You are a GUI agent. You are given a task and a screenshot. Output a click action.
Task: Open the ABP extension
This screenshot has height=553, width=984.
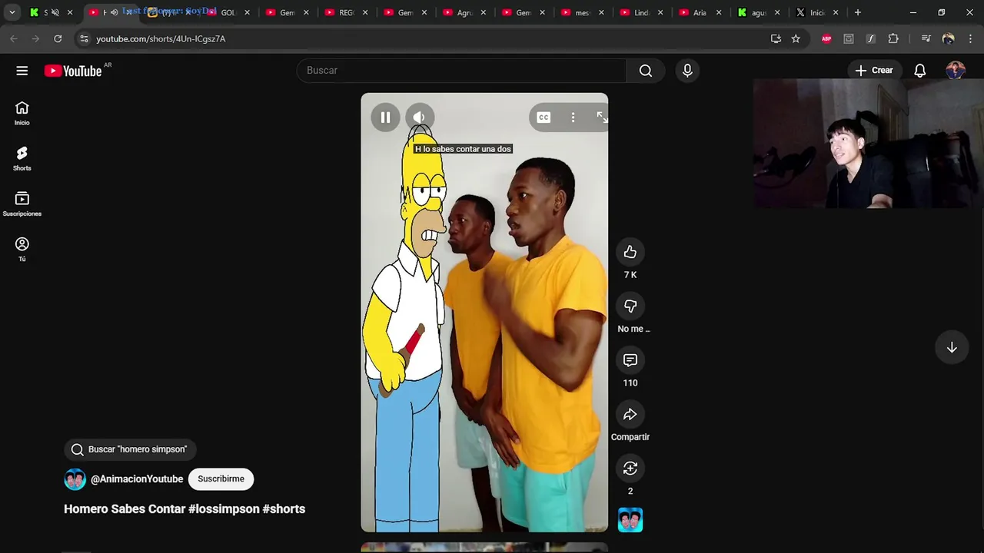click(x=826, y=38)
